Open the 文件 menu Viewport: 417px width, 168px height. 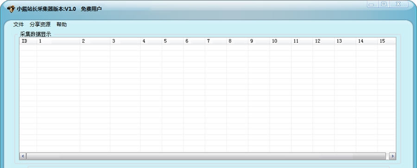(19, 25)
